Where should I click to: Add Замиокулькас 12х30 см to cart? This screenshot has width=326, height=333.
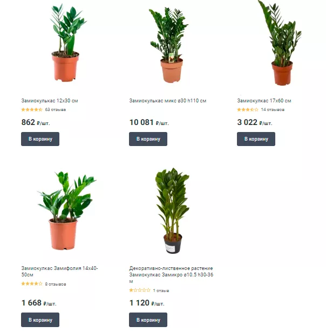[x=40, y=139]
